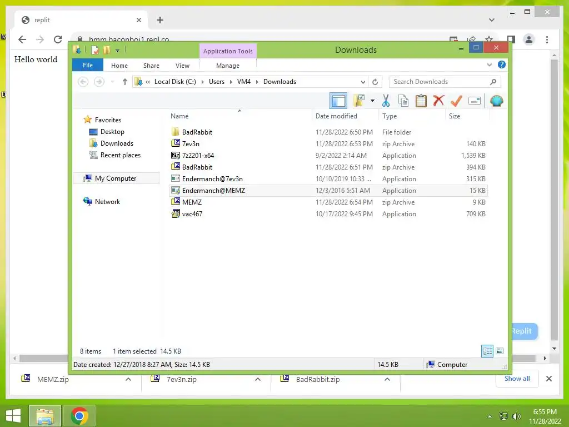Image resolution: width=569 pixels, height=427 pixels.
Task: Open a new Chrome tab with plus button
Action: [x=160, y=20]
